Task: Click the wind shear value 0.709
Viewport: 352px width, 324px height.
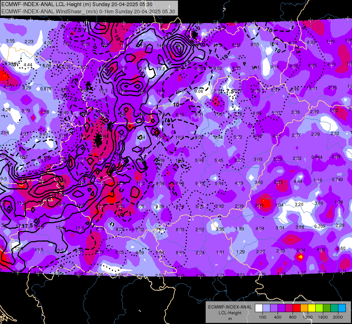Action: pos(320,226)
